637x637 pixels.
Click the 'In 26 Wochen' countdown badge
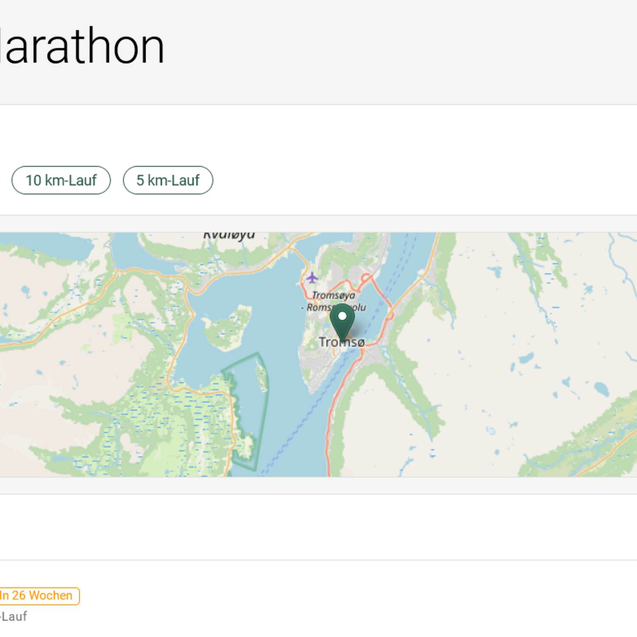[x=37, y=595]
